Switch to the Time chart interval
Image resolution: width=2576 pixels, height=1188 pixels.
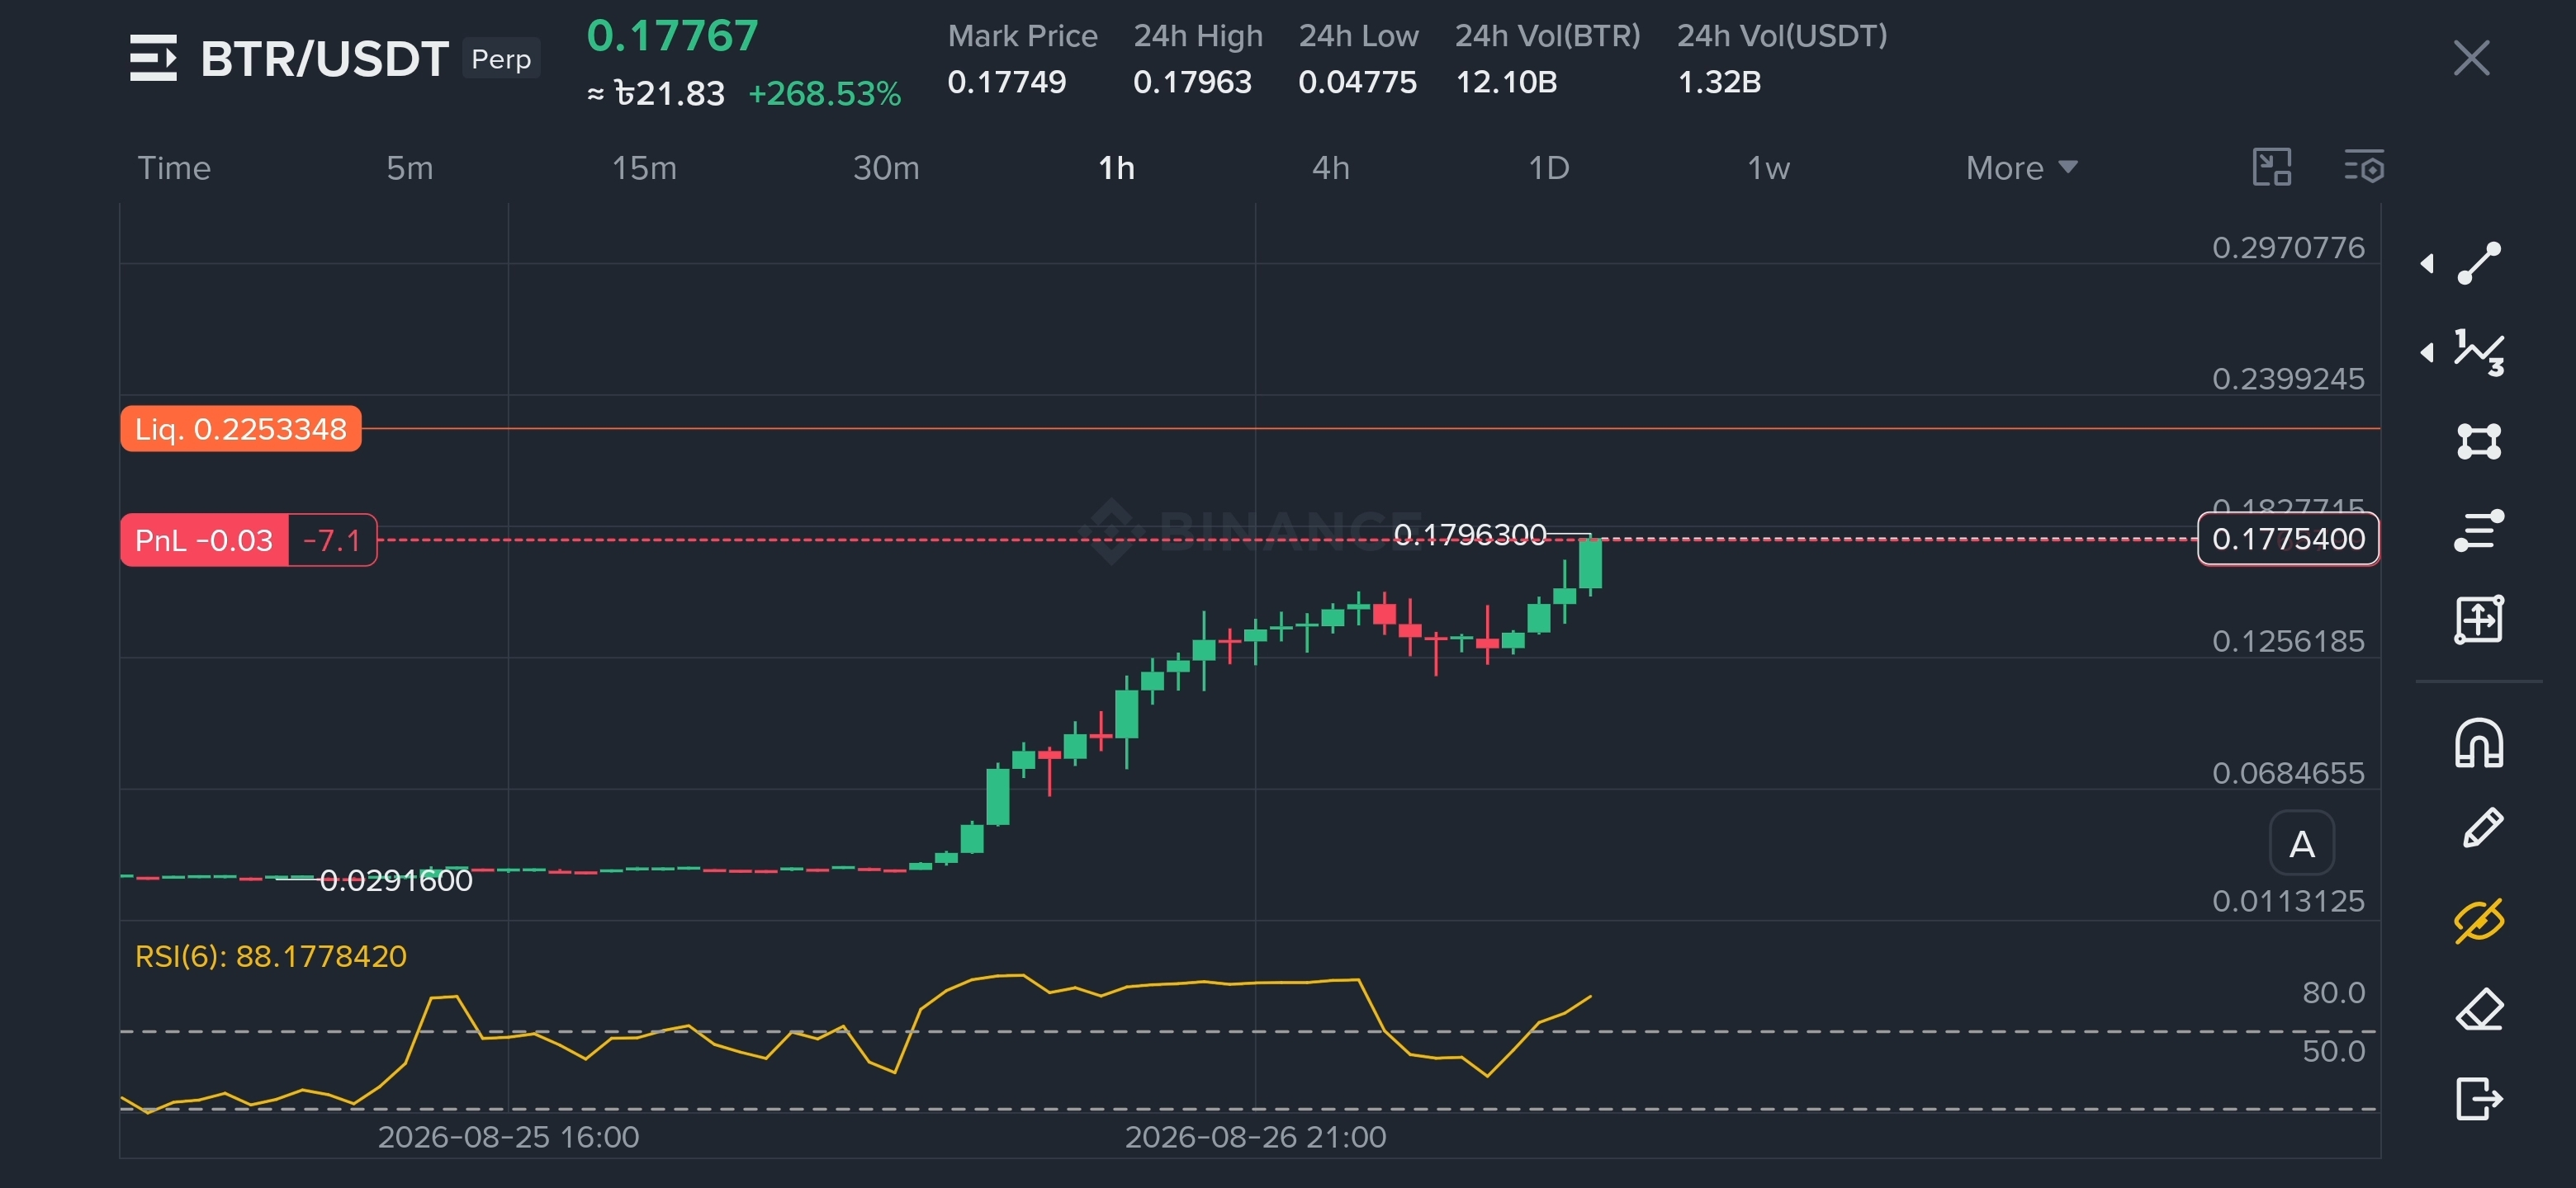pyautogui.click(x=174, y=167)
